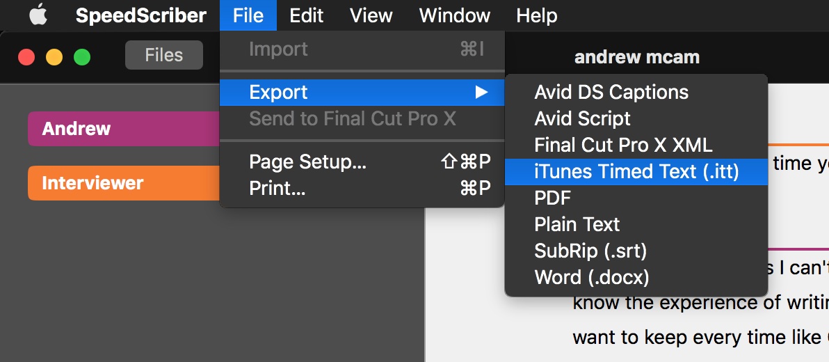Export as Avid DS Captions

611,93
